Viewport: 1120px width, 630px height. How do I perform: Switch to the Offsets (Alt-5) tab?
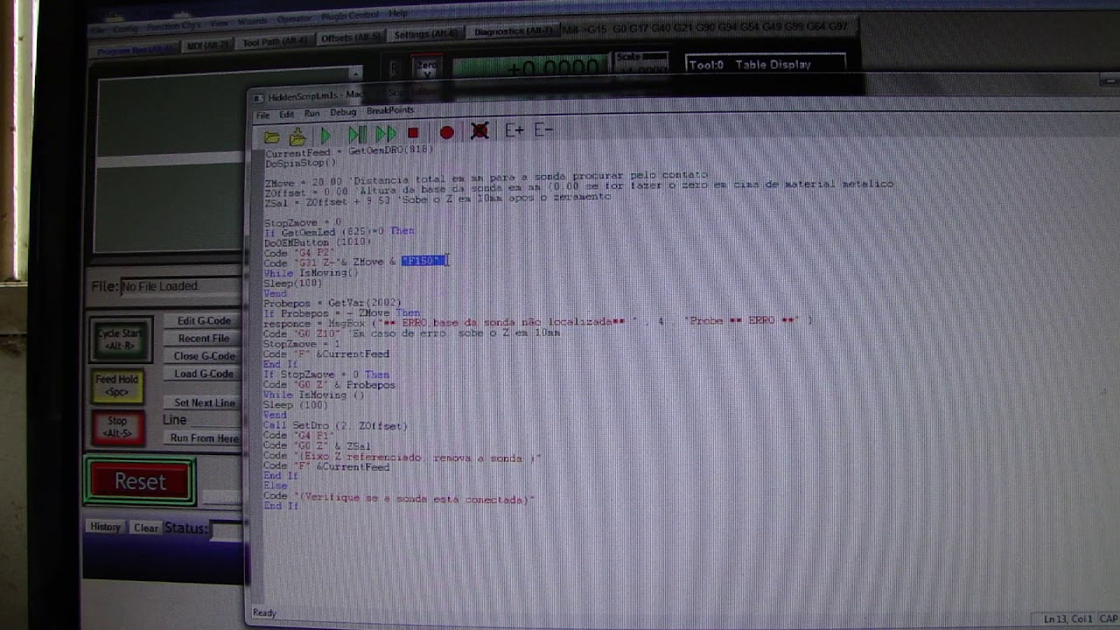pyautogui.click(x=351, y=38)
